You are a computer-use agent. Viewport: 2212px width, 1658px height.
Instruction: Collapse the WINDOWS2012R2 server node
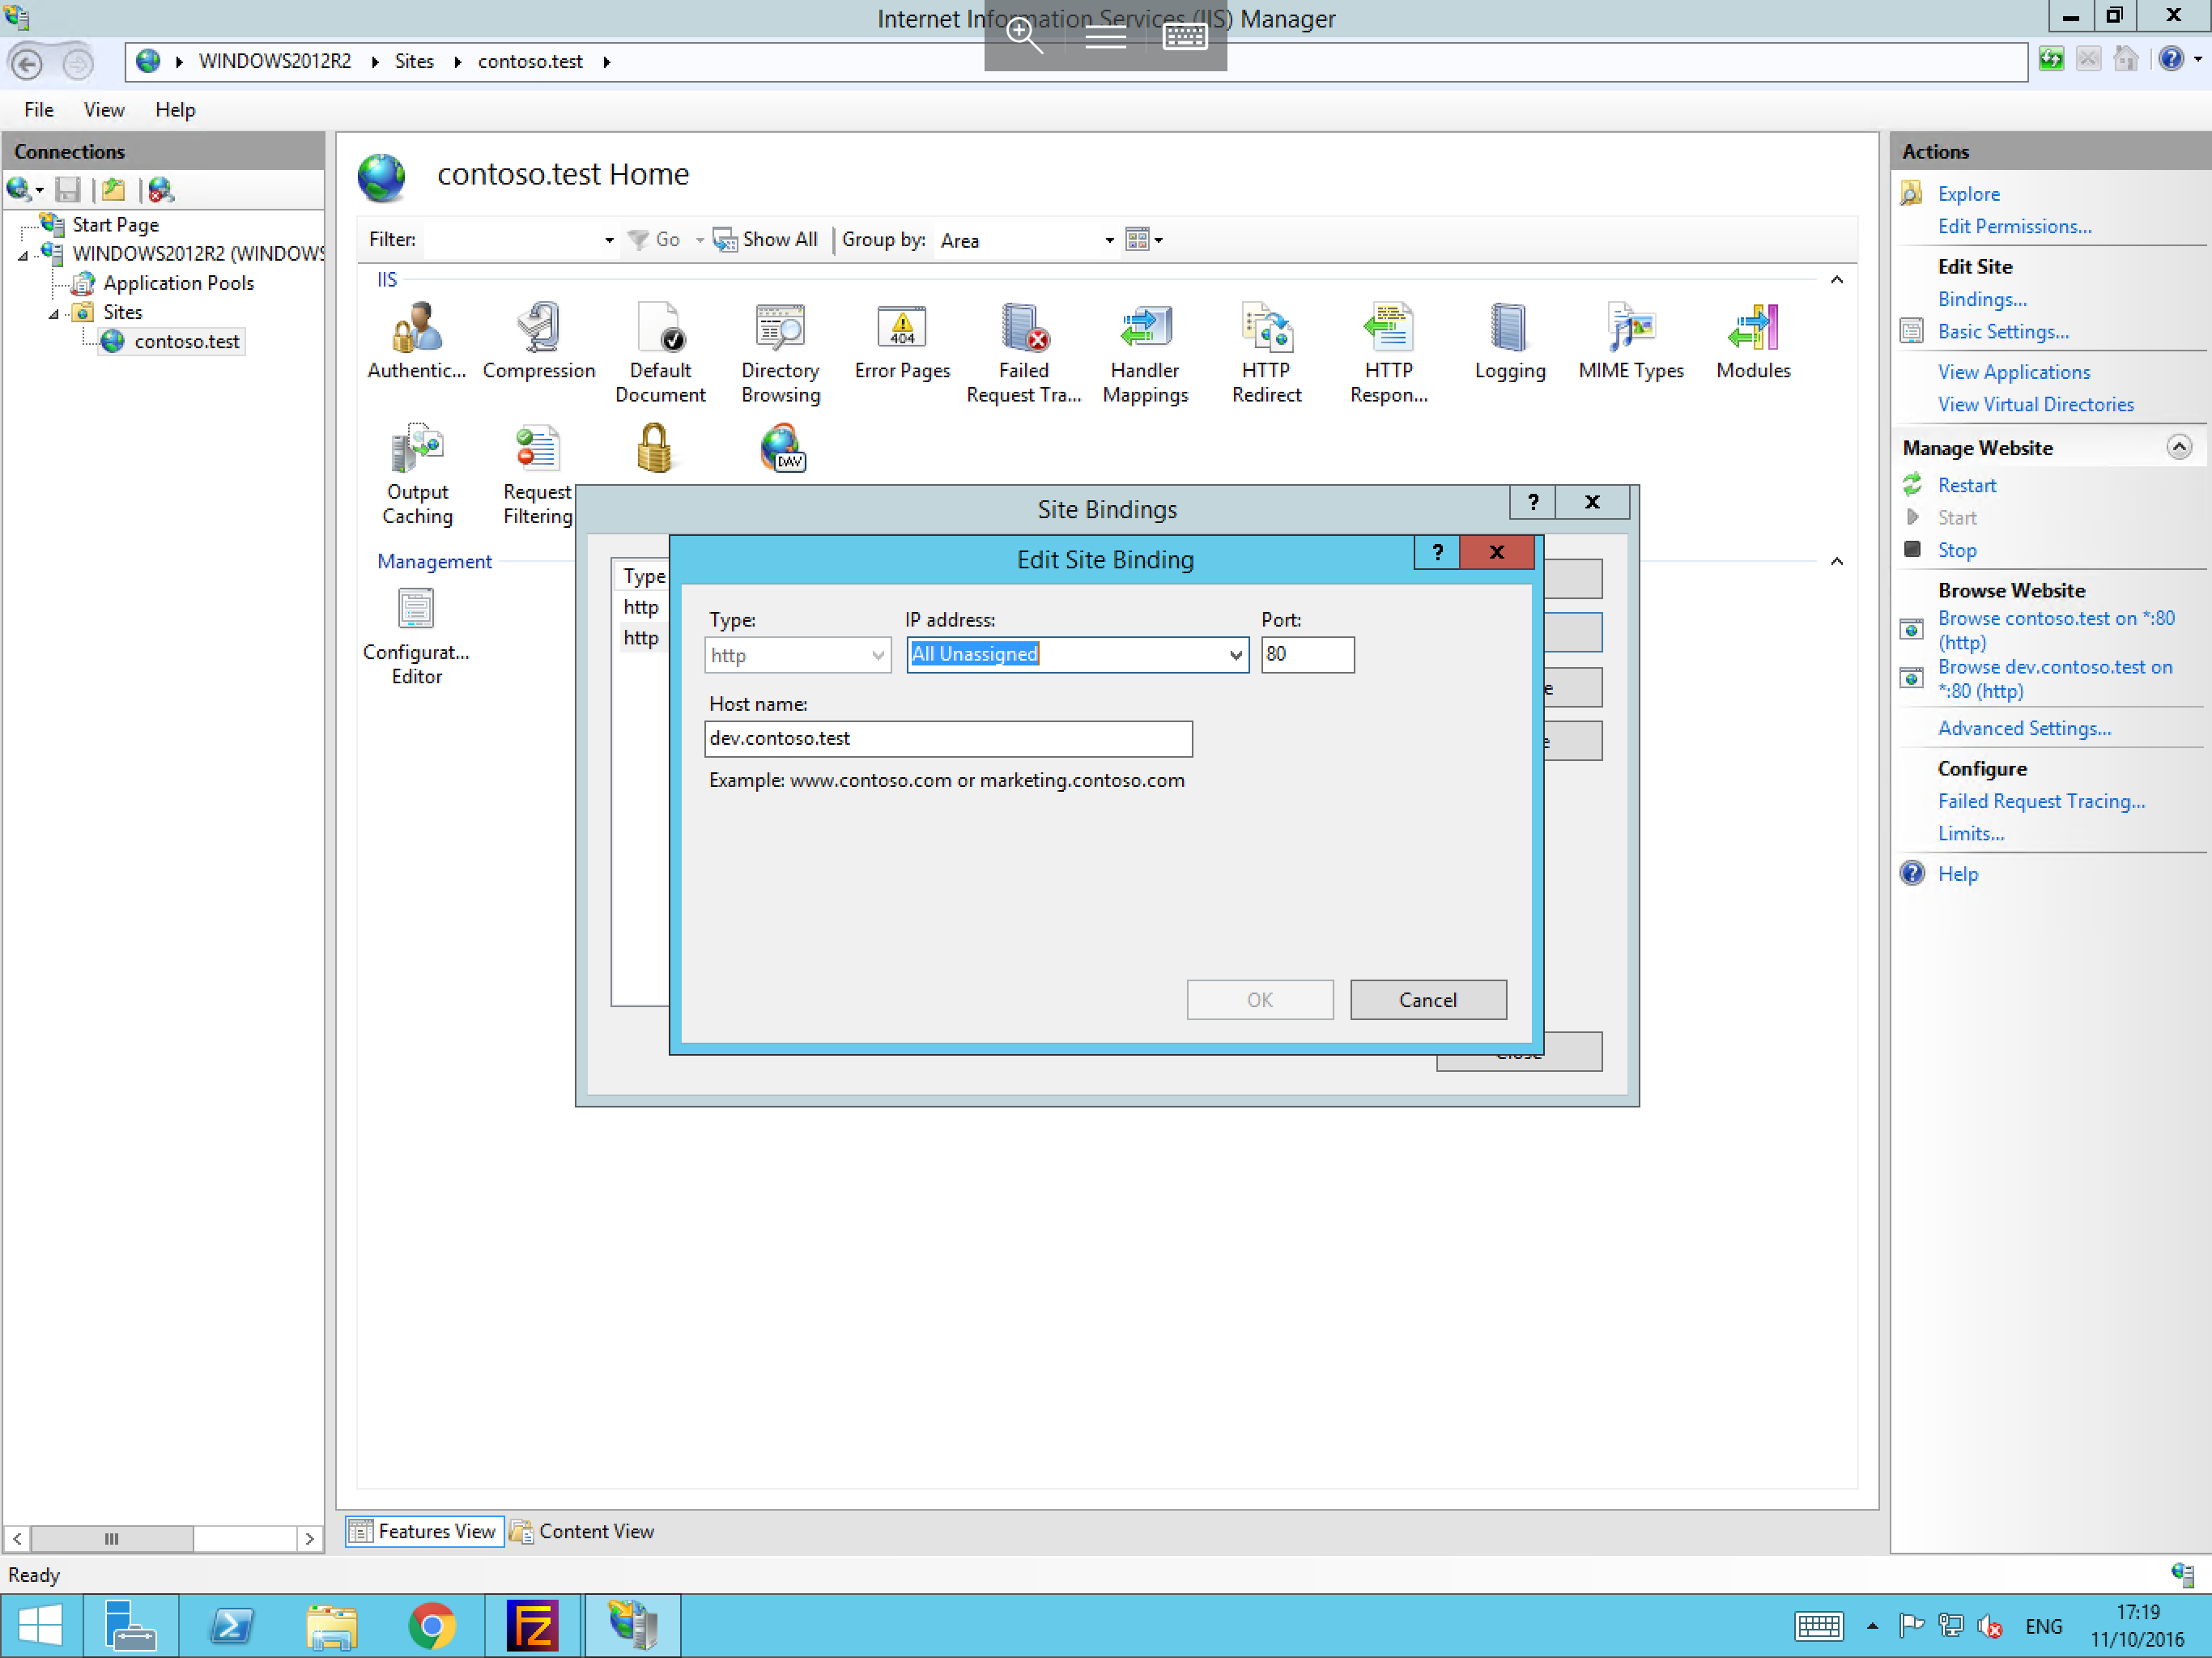tap(23, 255)
